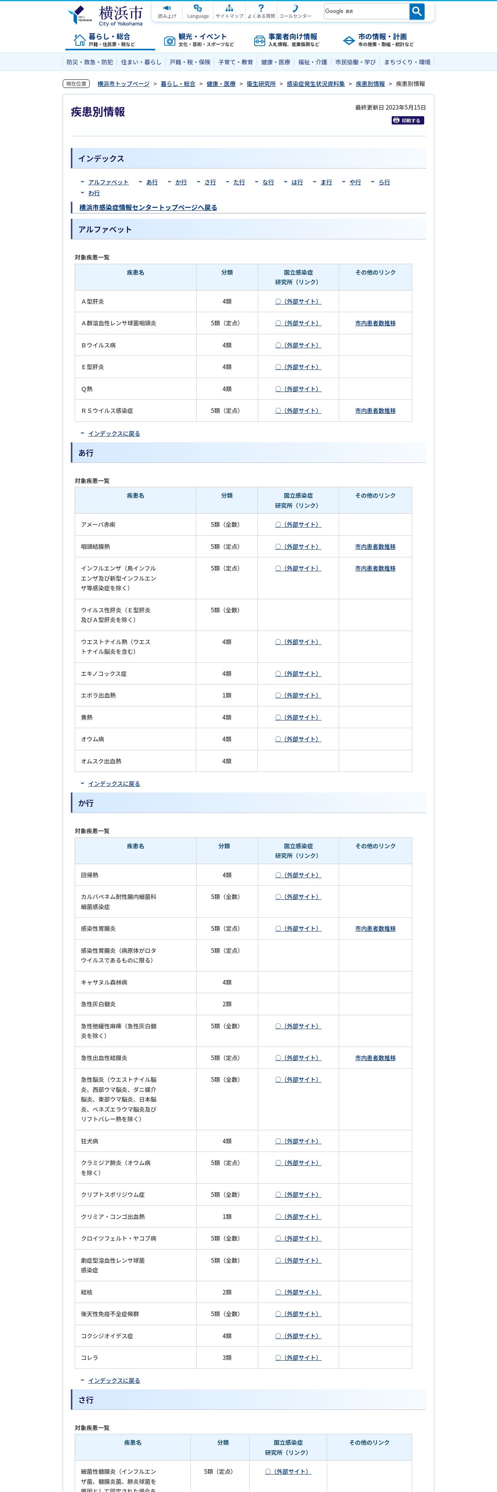Open 市内患者数推移 for 感染性胃腸炎
497x1492 pixels.
pyautogui.click(x=375, y=928)
